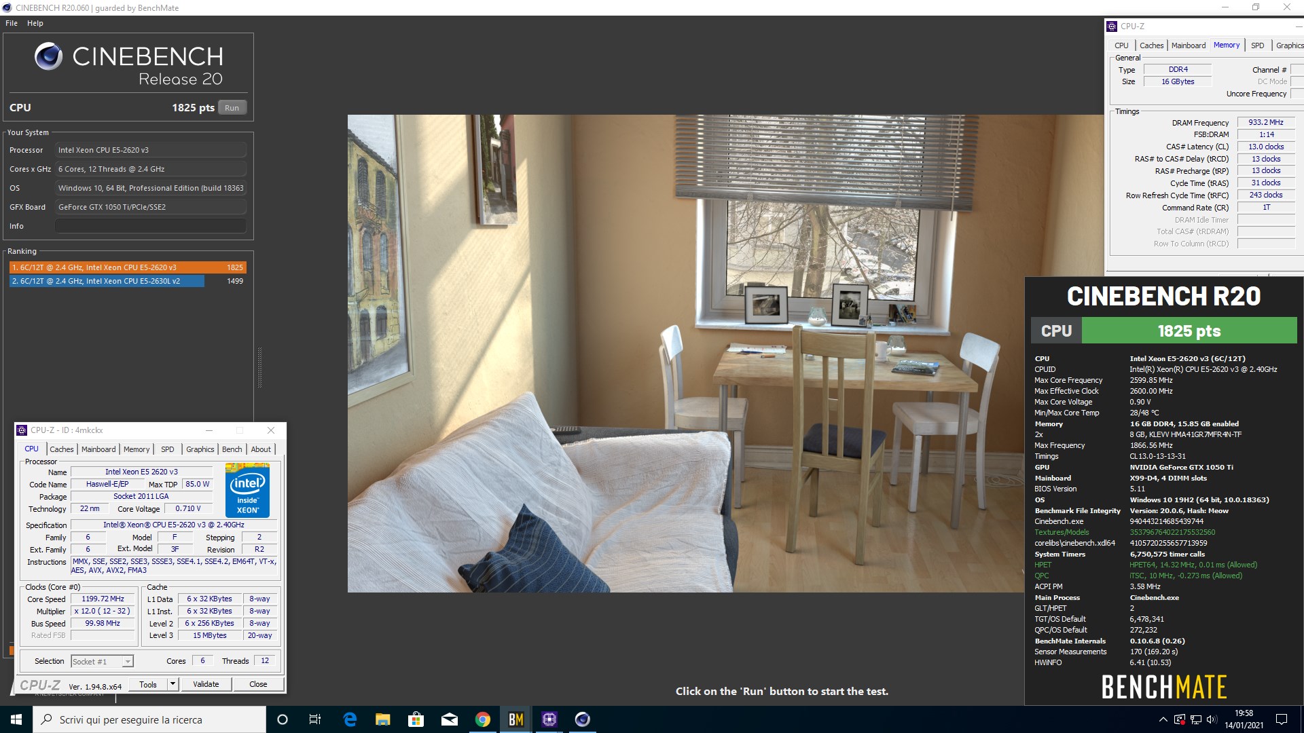The image size is (1304, 733).
Task: Click the security tray icon with red badge
Action: (x=1180, y=719)
